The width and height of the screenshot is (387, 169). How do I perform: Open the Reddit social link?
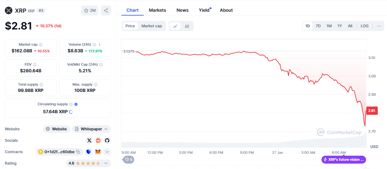tap(98, 140)
